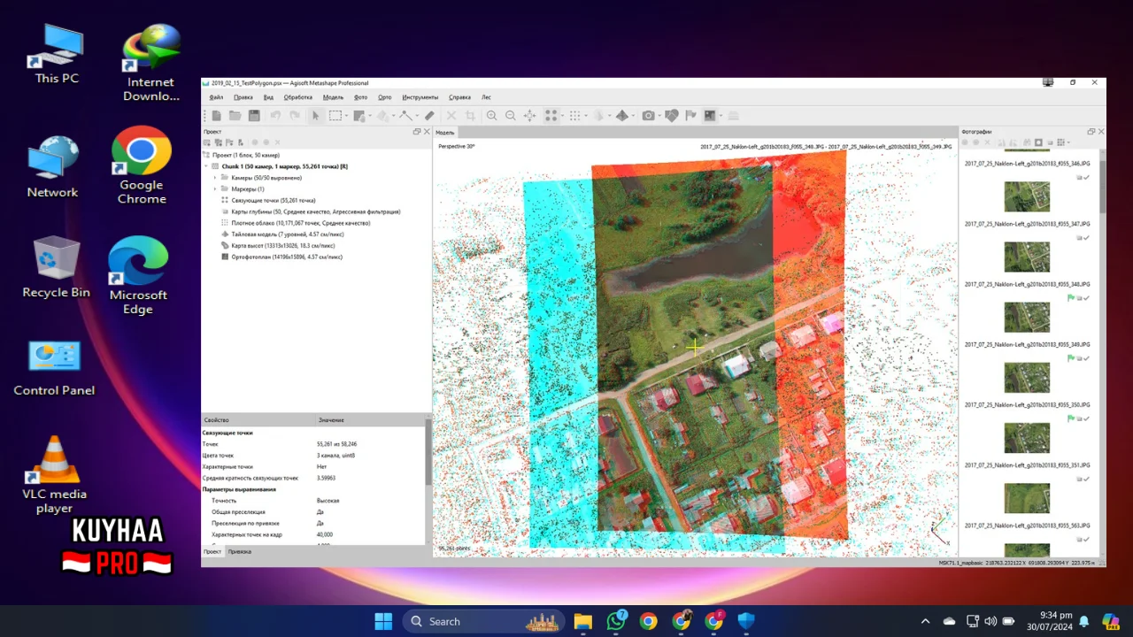Show dense cloud dotted grid icon
Viewport: 1133px width, 637px height.
point(574,115)
